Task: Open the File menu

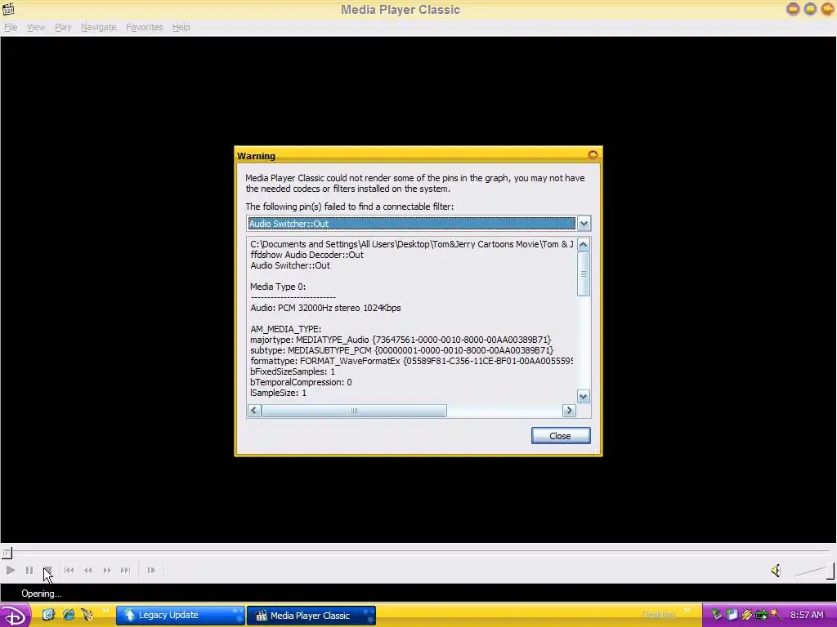Action: point(11,27)
